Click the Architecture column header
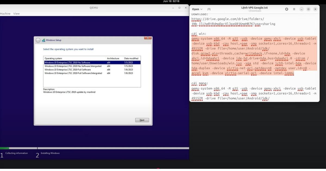326x171 pixels. [114, 59]
